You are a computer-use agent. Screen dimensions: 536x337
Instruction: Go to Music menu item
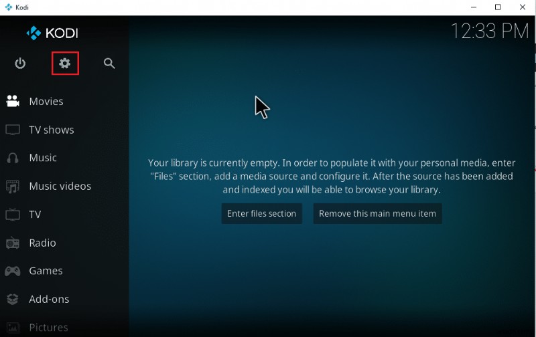[43, 158]
